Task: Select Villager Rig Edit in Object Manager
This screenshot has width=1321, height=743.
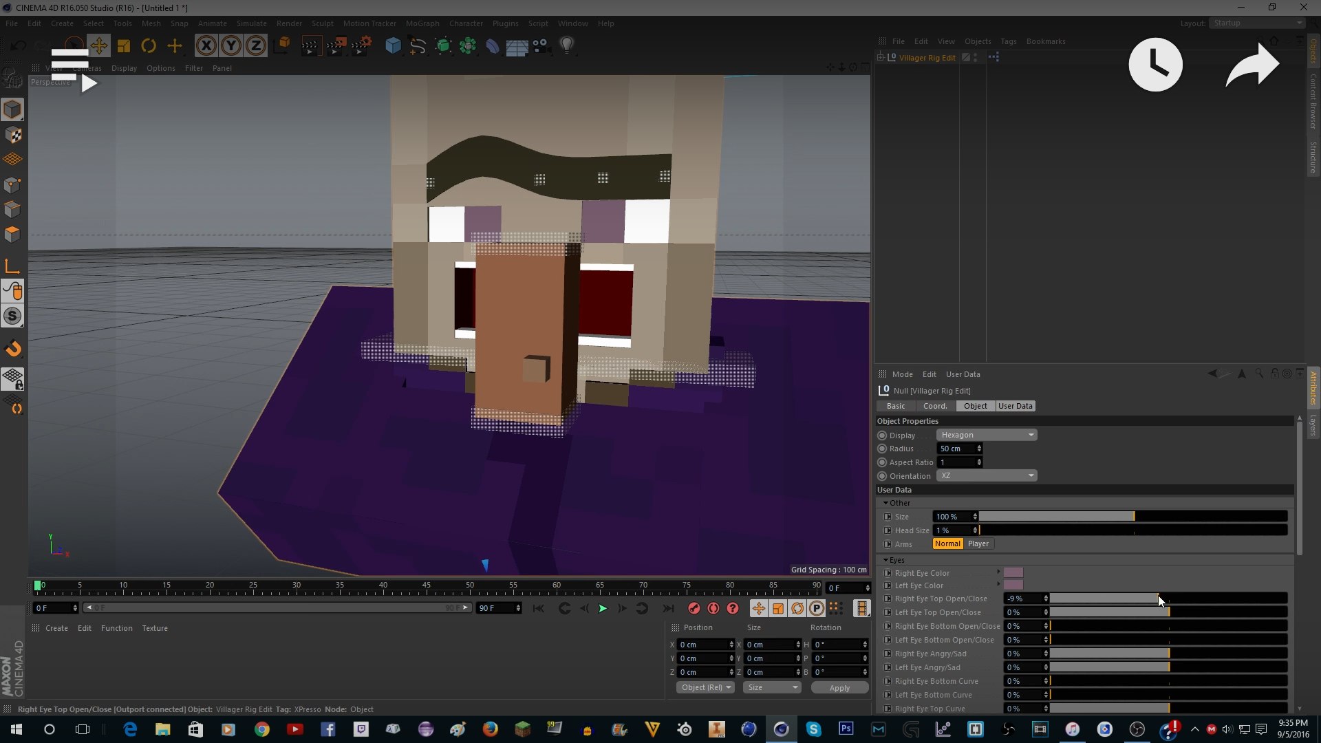Action: [927, 58]
